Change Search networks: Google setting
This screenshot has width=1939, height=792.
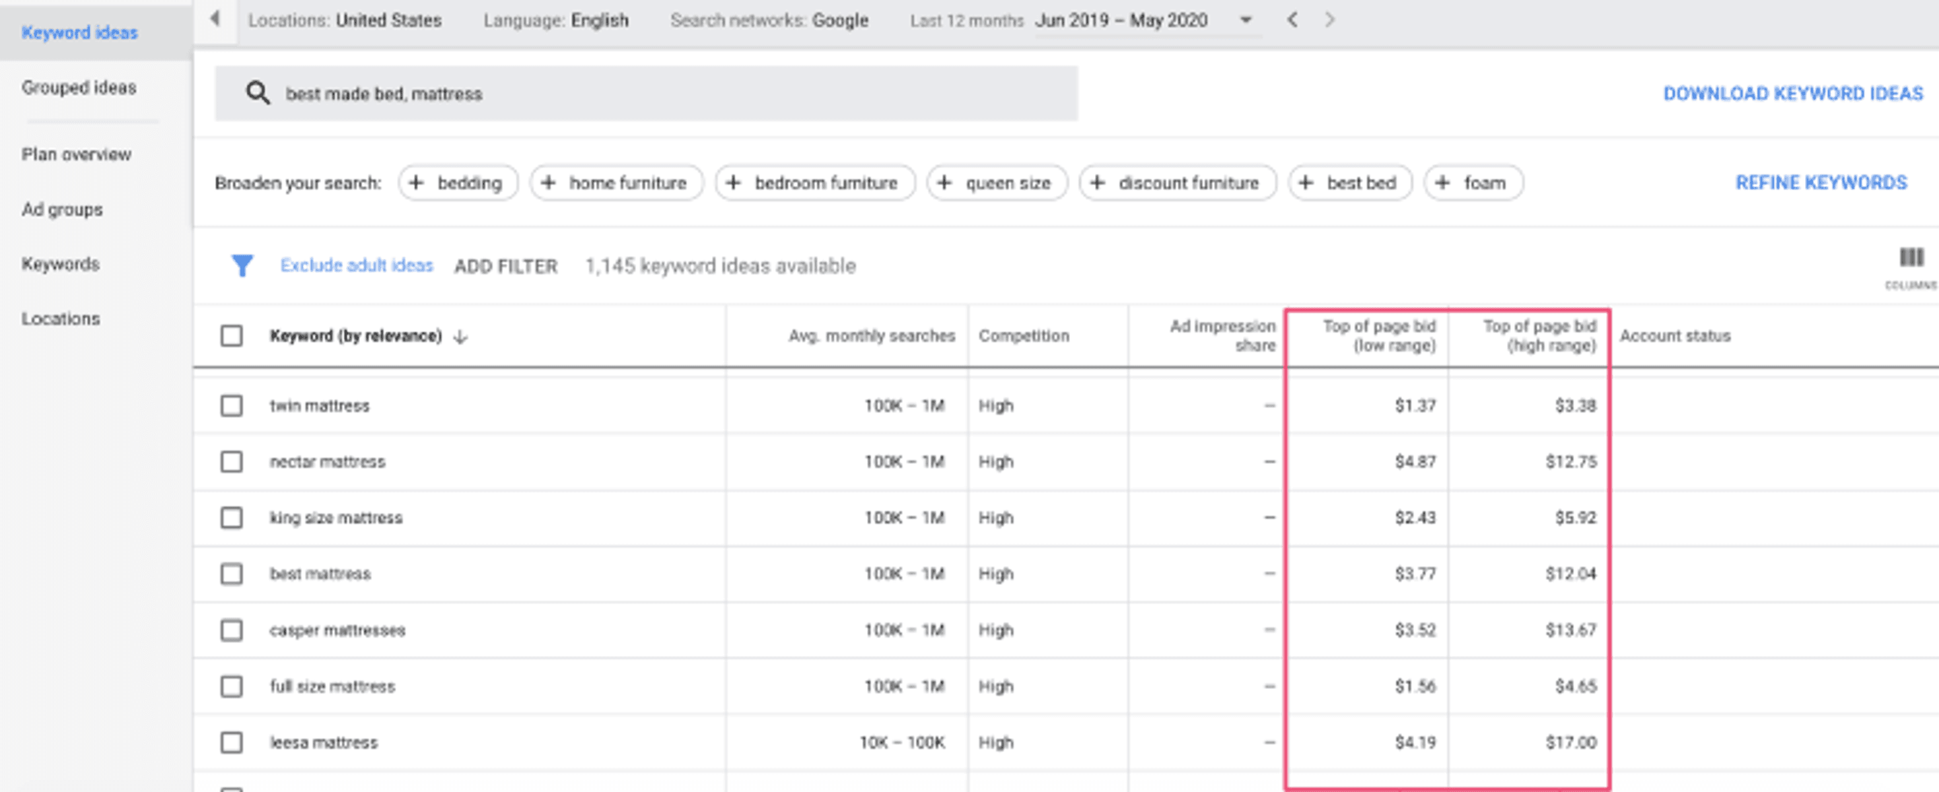[769, 20]
